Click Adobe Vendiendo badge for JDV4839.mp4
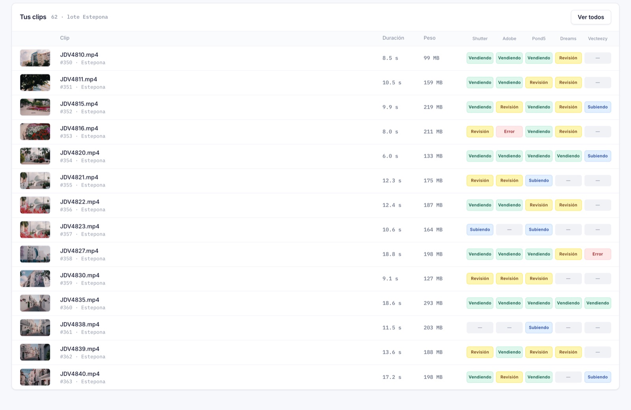631x410 pixels. pyautogui.click(x=510, y=352)
